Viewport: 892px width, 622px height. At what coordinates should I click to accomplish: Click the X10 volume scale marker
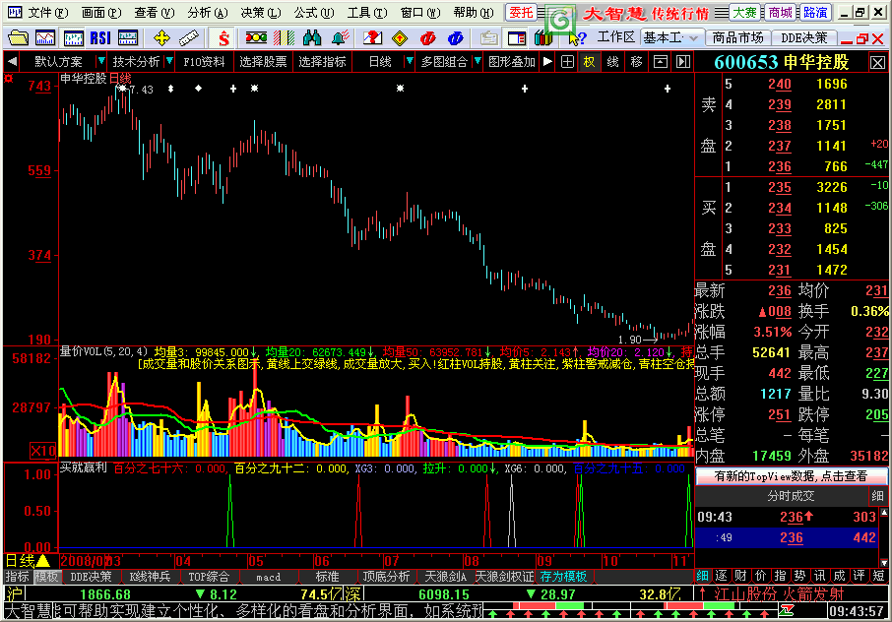[43, 452]
